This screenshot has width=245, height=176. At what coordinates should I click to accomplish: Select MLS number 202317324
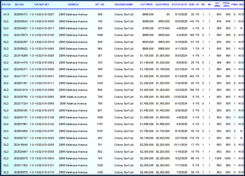click(x=21, y=104)
